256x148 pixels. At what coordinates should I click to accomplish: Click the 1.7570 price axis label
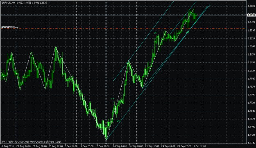point(251,119)
